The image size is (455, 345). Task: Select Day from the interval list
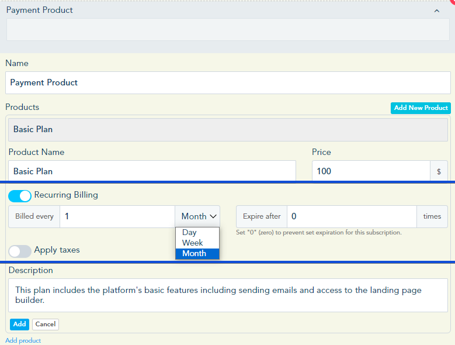click(x=190, y=232)
